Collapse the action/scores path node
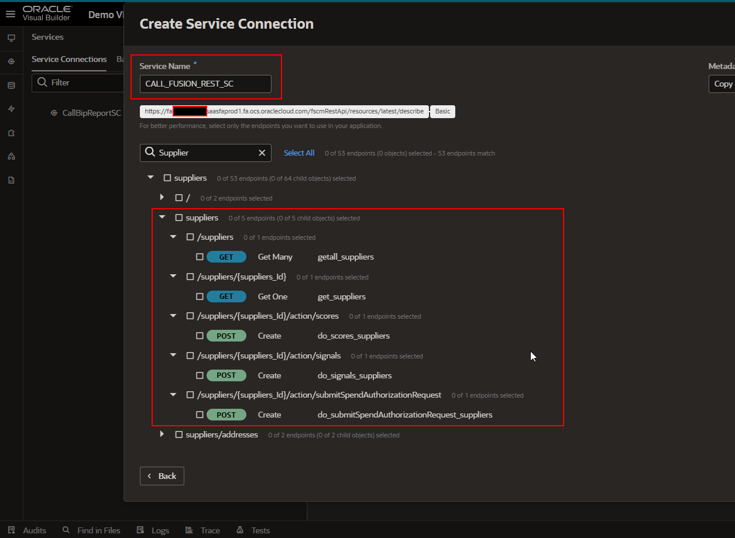Viewport: 735px width, 538px height. (x=173, y=316)
